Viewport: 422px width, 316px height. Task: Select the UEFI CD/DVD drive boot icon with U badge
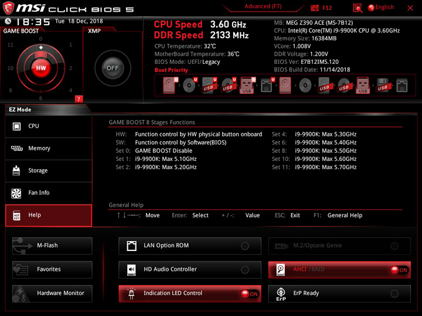189,85
